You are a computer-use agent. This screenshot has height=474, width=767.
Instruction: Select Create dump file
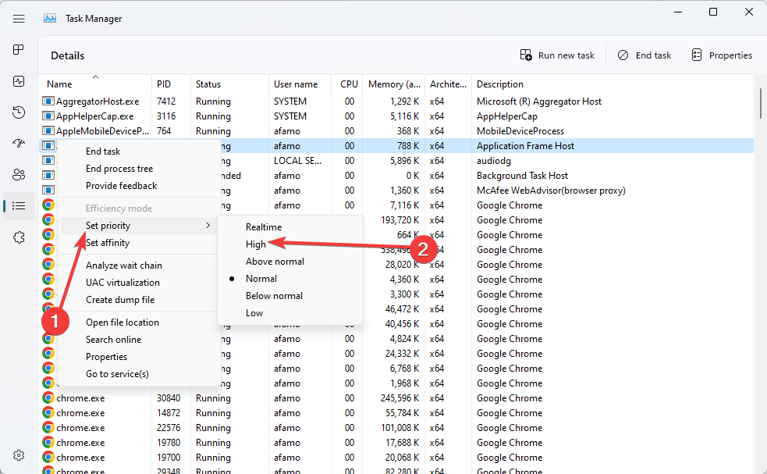pyautogui.click(x=140, y=300)
